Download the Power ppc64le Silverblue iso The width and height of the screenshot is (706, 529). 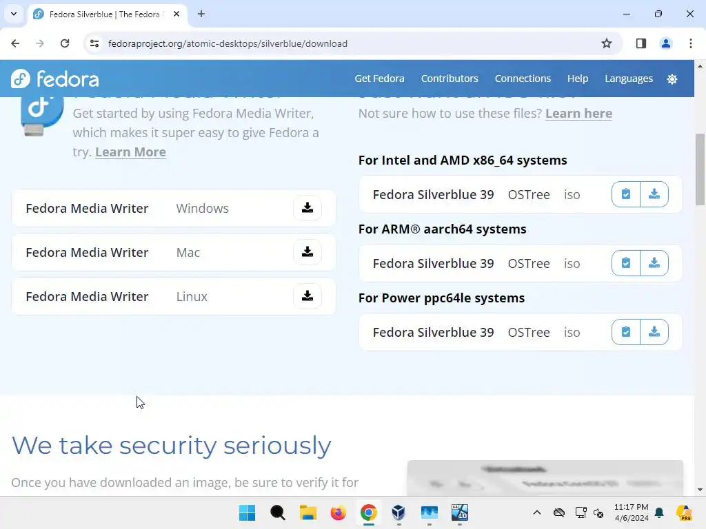click(x=654, y=332)
